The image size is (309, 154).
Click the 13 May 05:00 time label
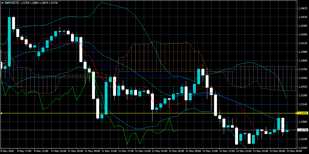(x=277, y=151)
